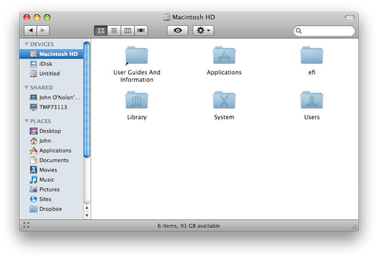
Task: Select the Library folder icon
Action: point(136,100)
